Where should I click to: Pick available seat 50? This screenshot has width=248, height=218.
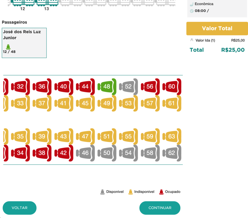pos(107,153)
